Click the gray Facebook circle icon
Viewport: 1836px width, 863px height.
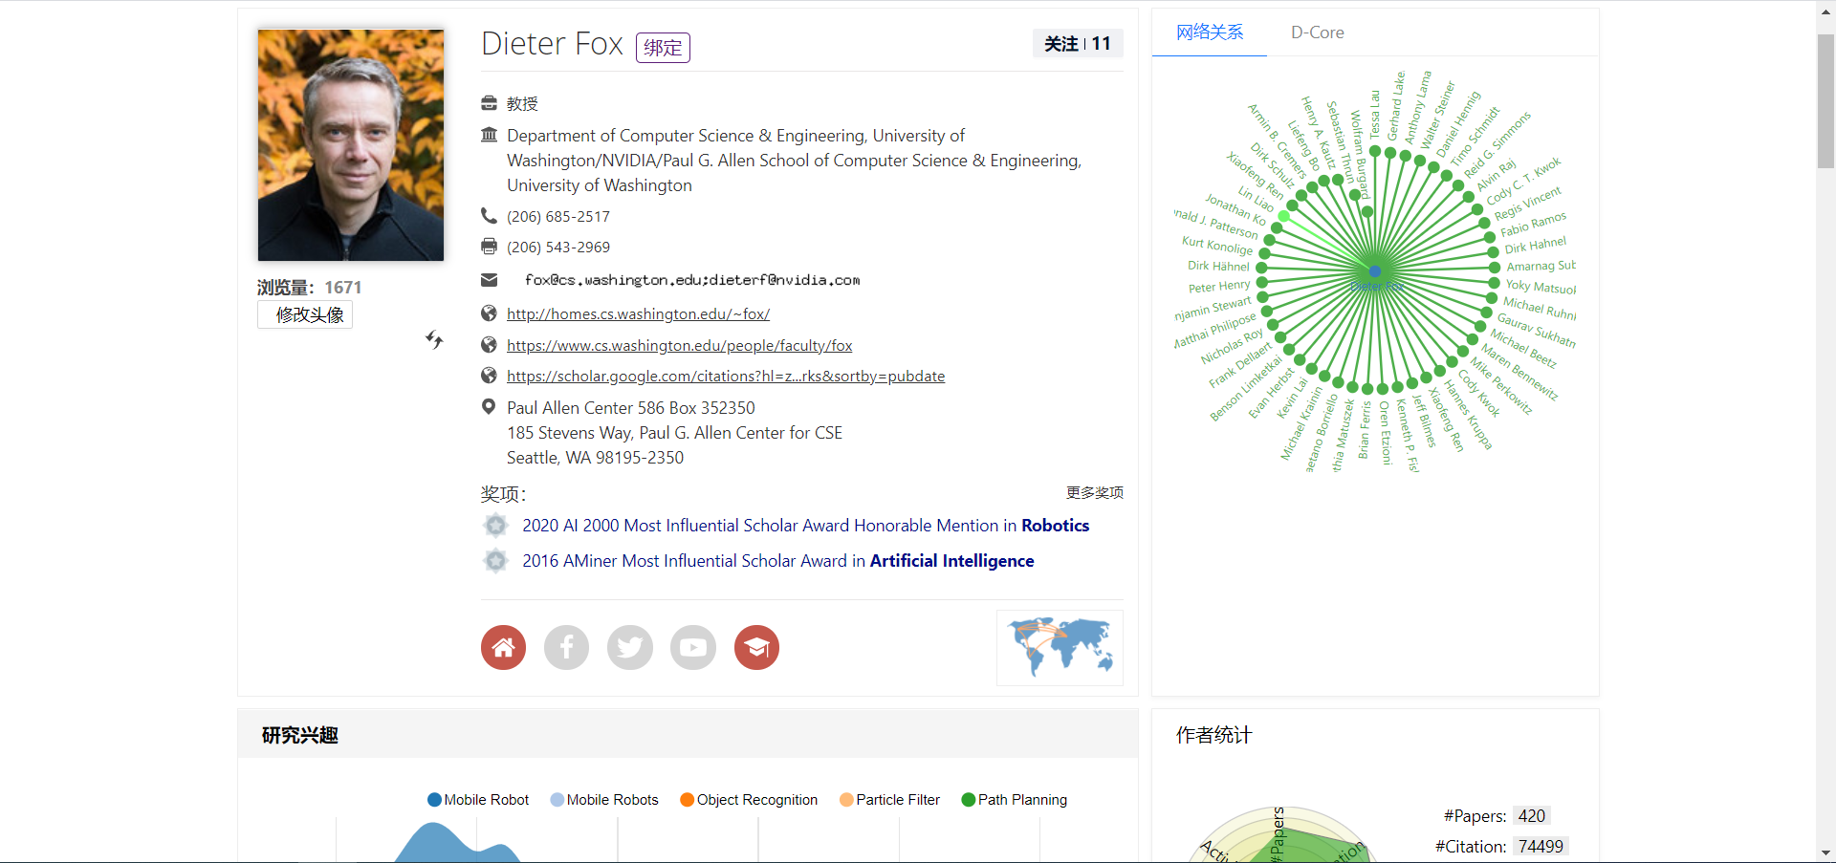[566, 648]
